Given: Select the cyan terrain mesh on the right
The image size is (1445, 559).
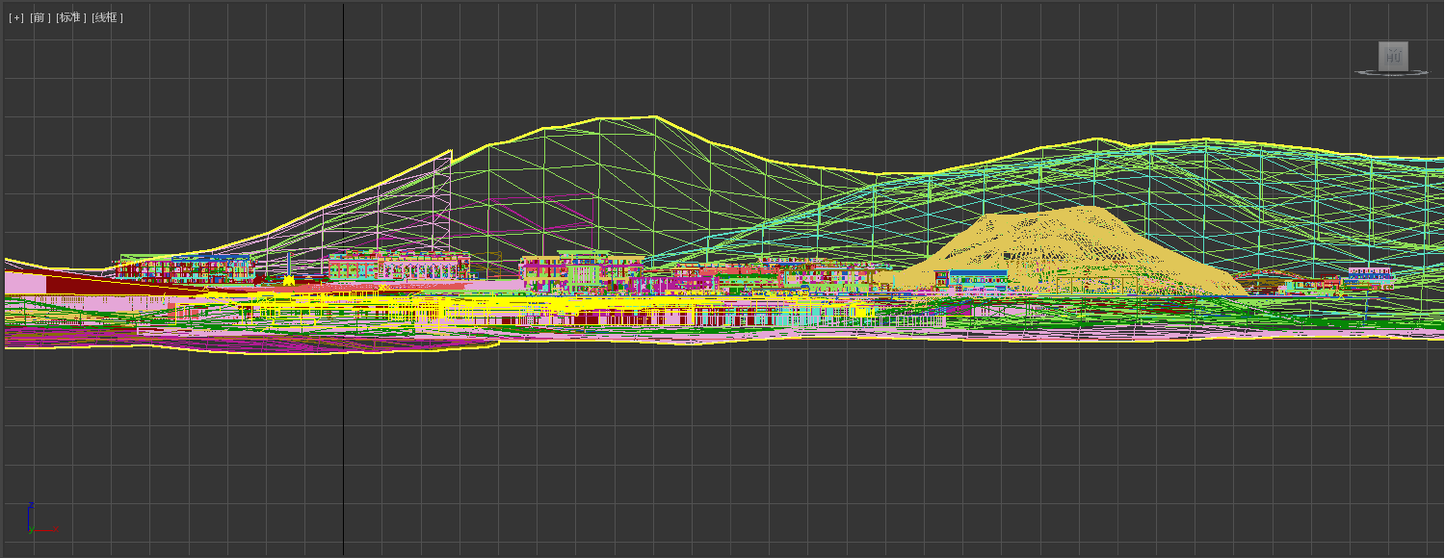Looking at the screenshot, I should click(x=1252, y=212).
